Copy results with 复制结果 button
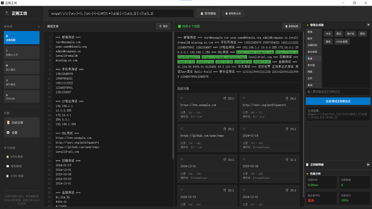372x209 pixels. click(x=292, y=26)
